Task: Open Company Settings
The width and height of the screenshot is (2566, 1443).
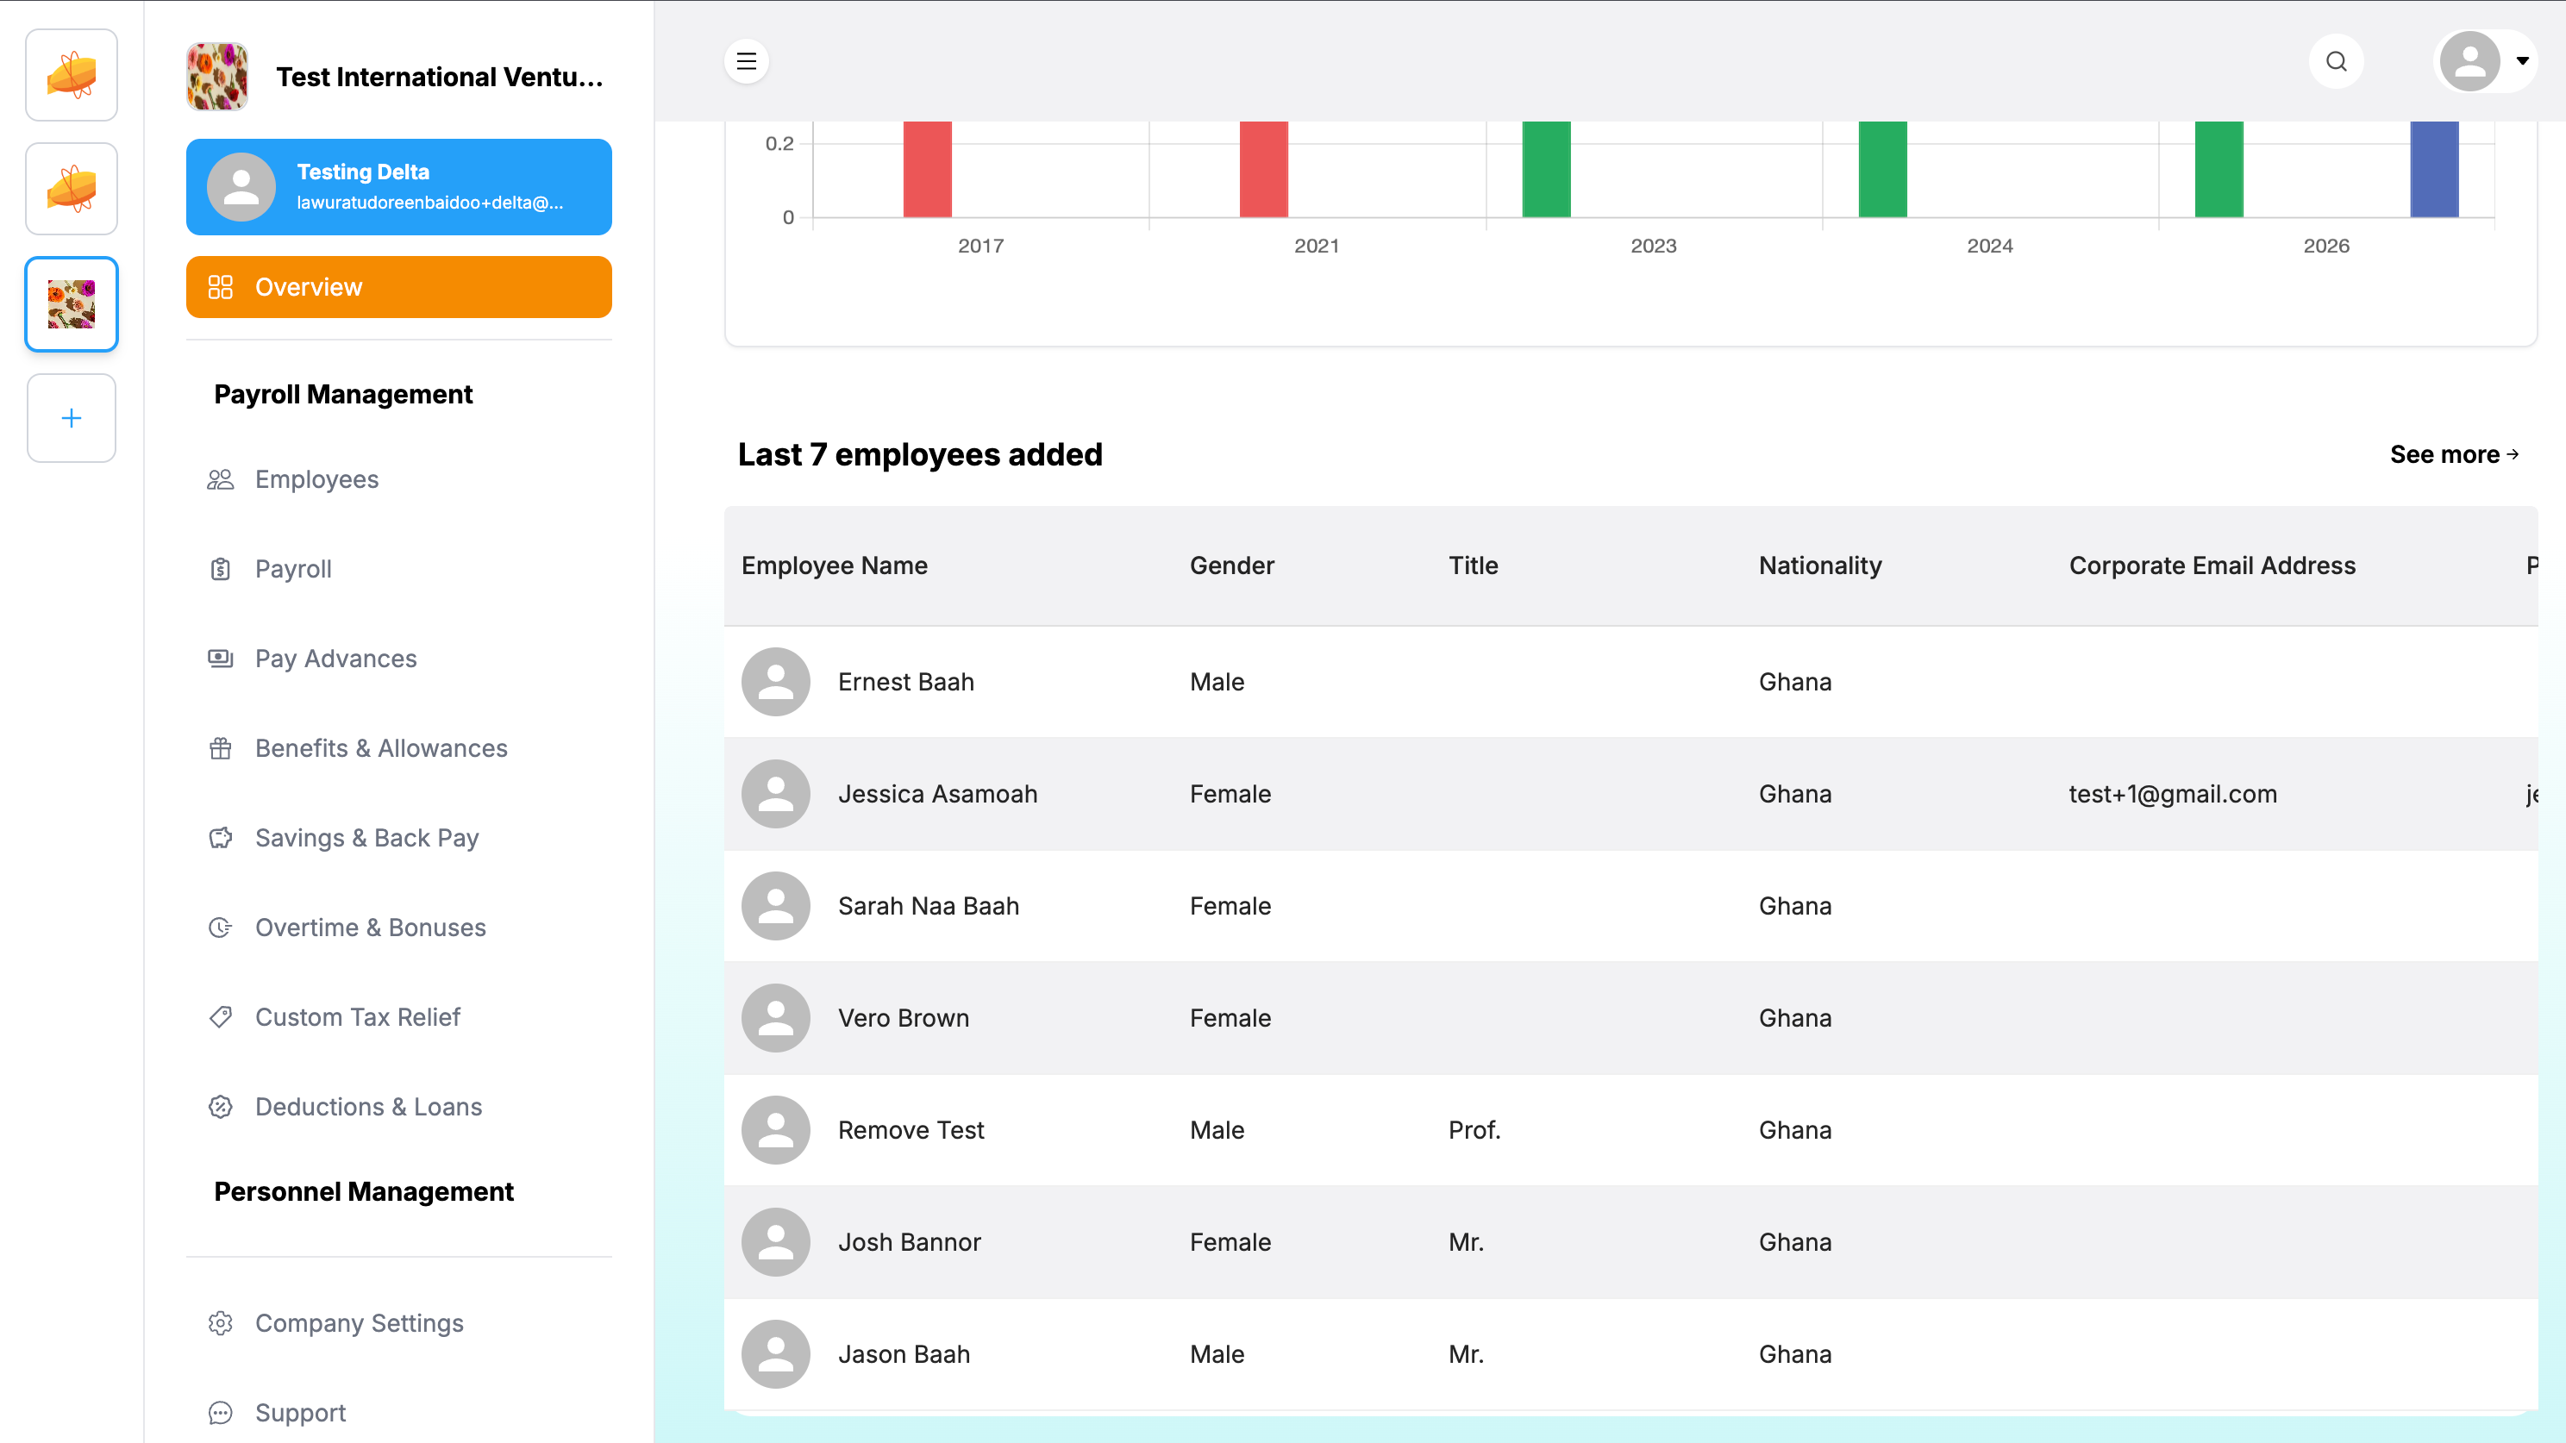Action: [360, 1322]
